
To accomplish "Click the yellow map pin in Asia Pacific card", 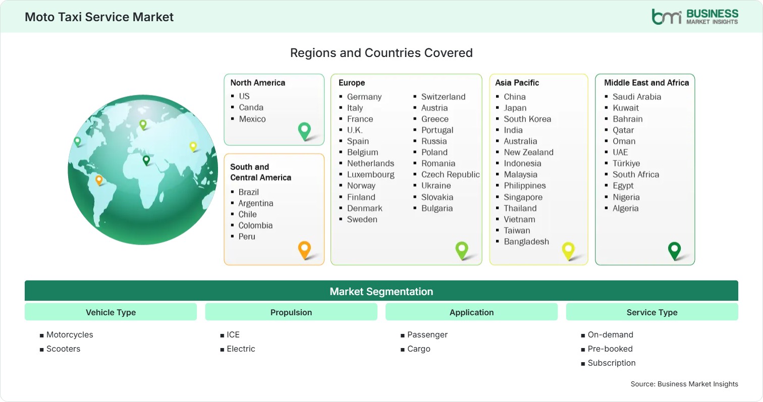I will pyautogui.click(x=568, y=251).
